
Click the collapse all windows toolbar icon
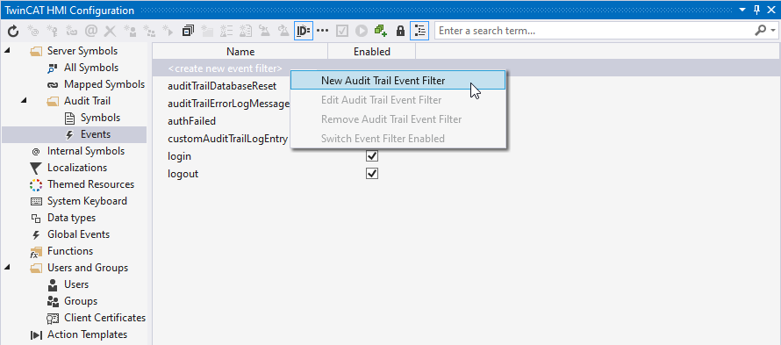pyautogui.click(x=188, y=32)
